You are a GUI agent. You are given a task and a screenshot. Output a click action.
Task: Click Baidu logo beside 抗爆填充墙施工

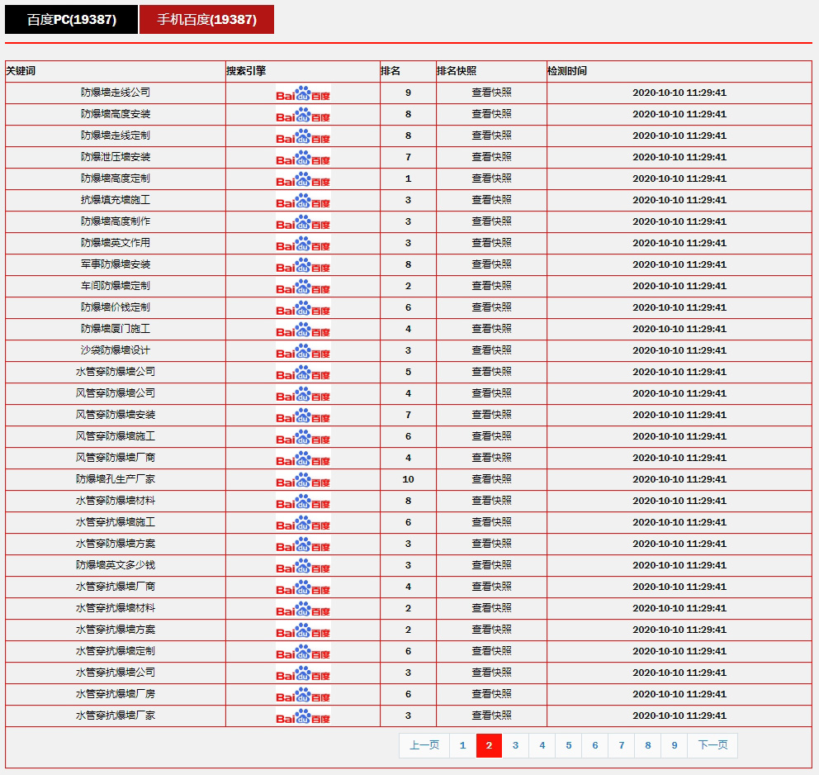click(303, 201)
